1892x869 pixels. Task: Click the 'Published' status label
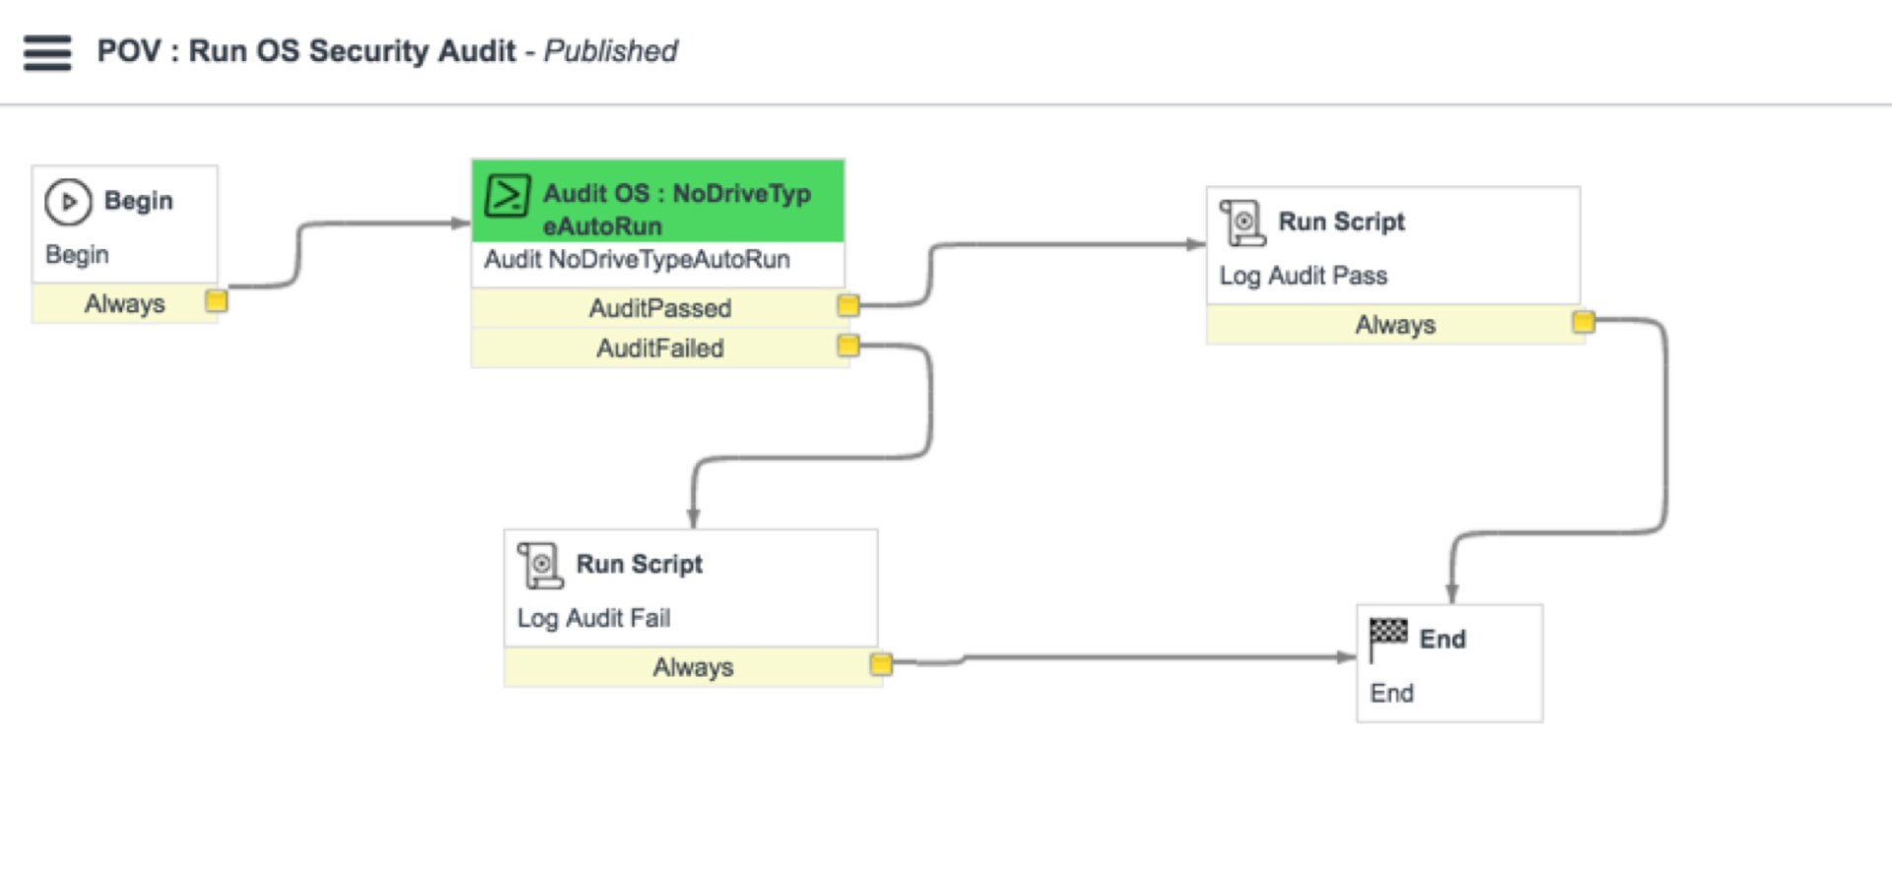611,51
